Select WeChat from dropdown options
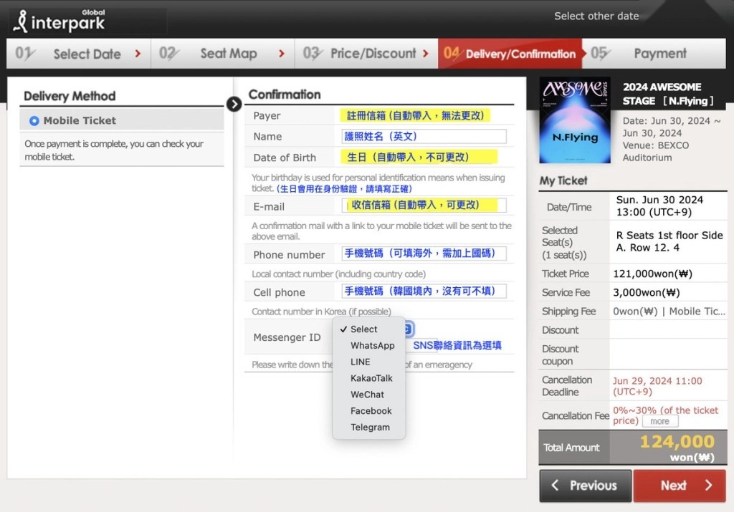Screen dimensions: 734x512 click(367, 395)
